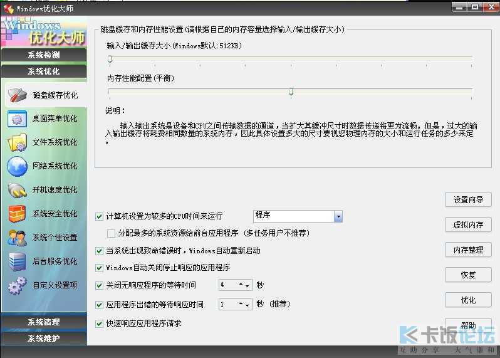Click the Windows优化大师 title bar app icon

click(x=9, y=9)
